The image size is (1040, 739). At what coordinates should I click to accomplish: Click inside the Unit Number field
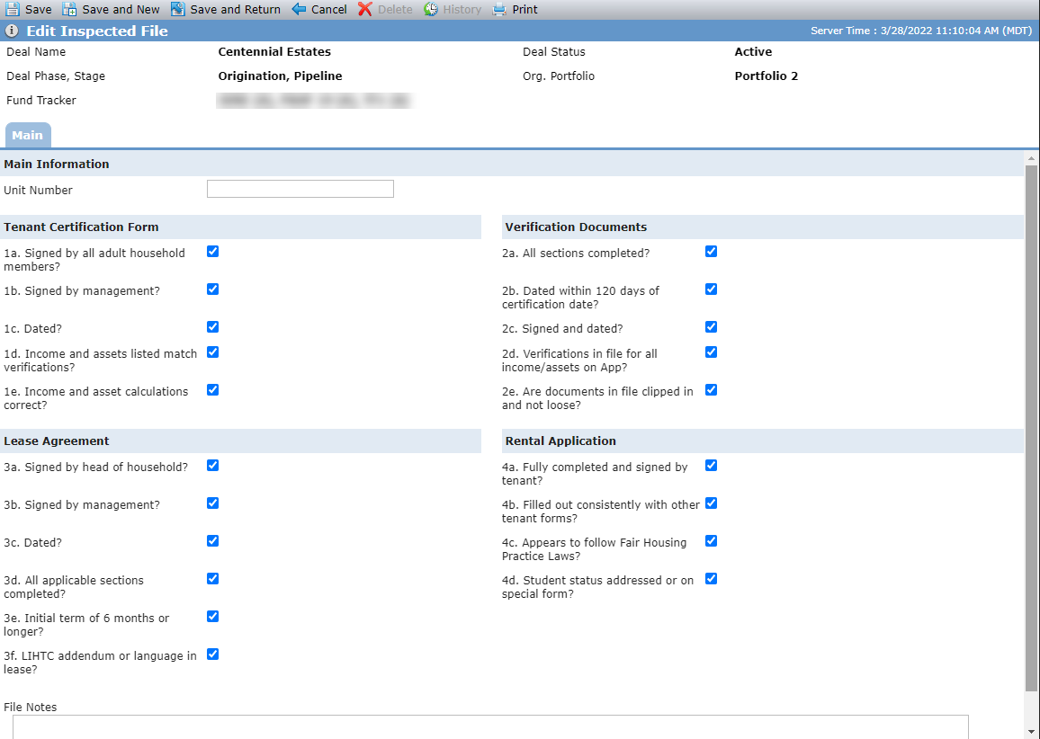[x=300, y=189]
